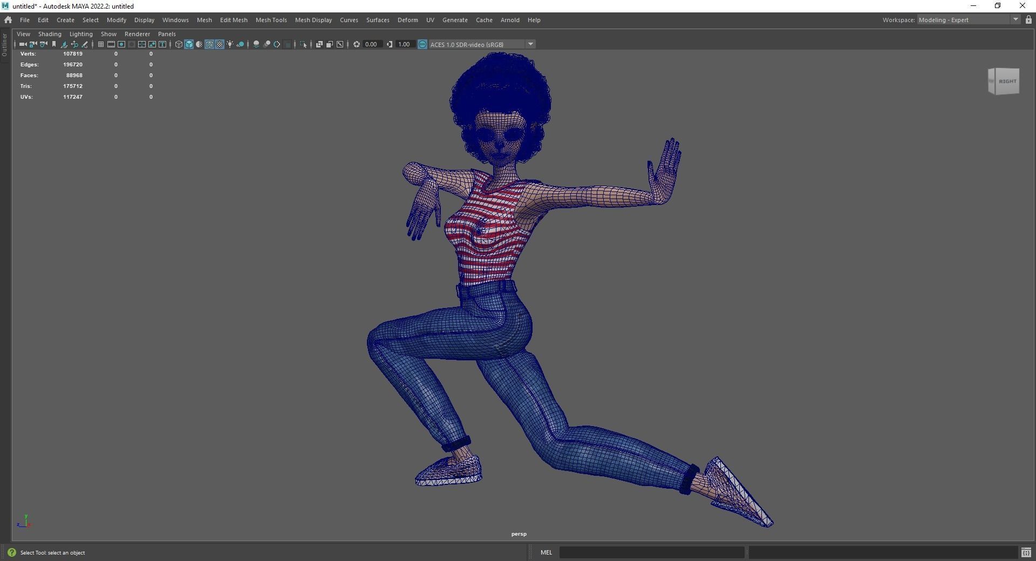
Task: Open the Shading panel menu
Action: click(50, 34)
